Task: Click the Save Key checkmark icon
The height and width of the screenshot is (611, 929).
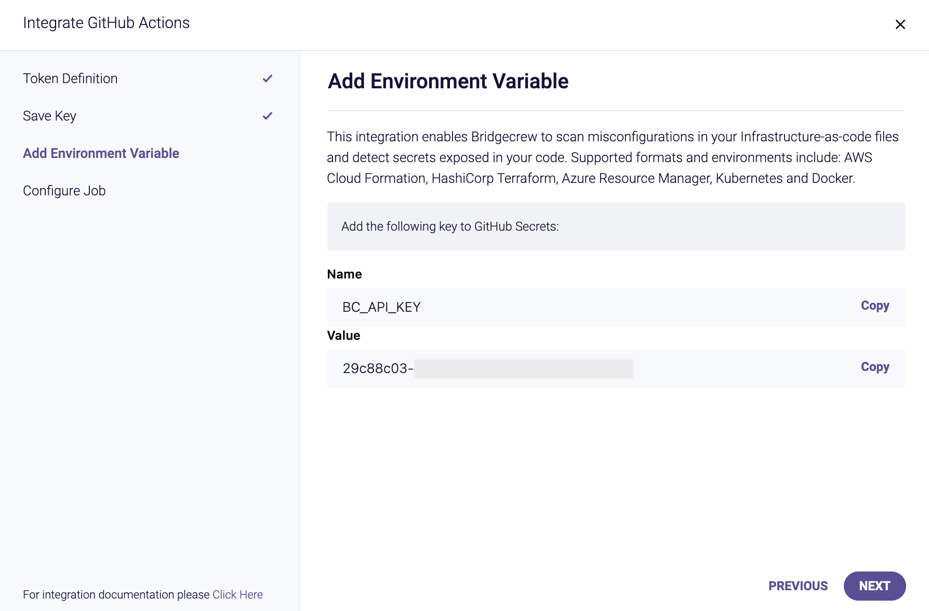Action: coord(267,116)
